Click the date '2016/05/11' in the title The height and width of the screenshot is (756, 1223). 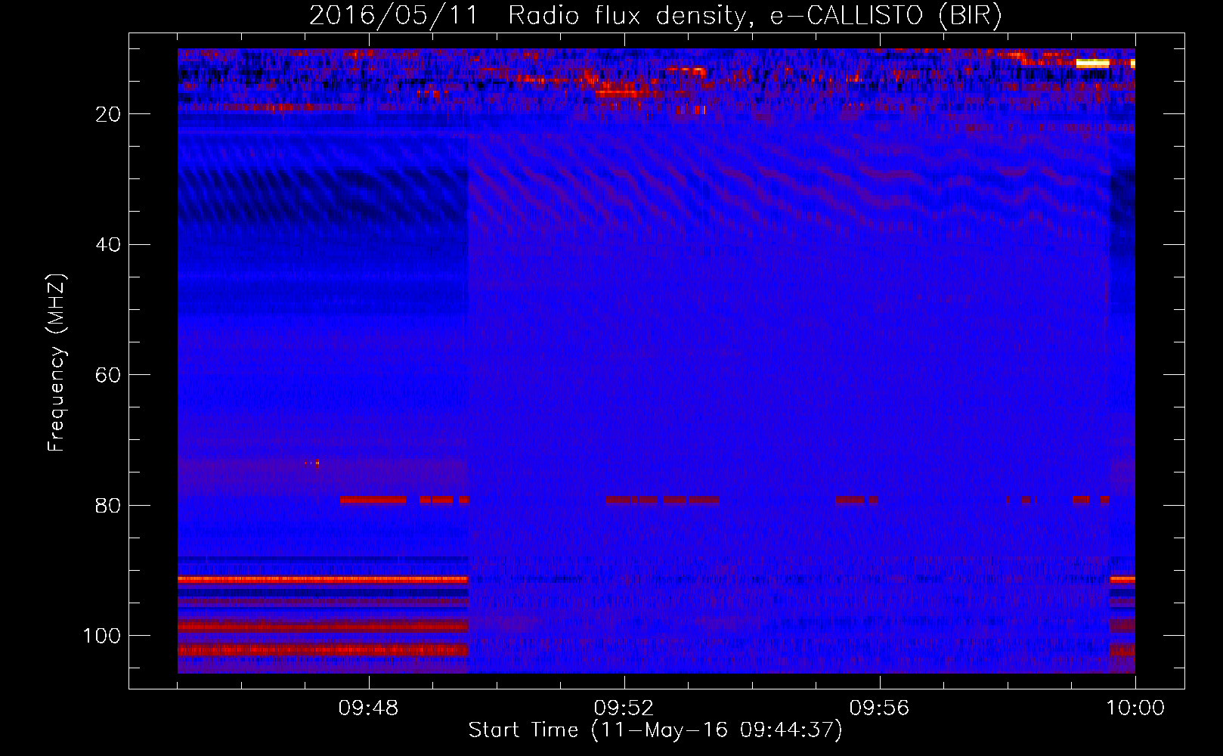click(394, 16)
